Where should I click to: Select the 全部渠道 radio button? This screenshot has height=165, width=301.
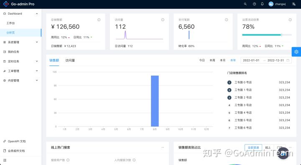coord(253,147)
